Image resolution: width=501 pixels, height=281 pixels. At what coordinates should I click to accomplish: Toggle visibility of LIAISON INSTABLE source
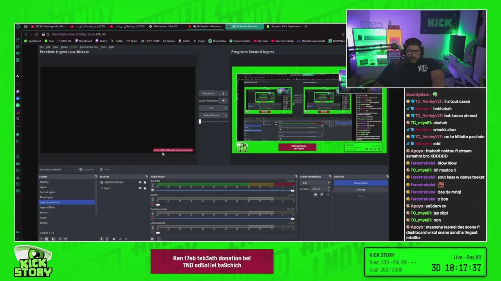pyautogui.click(x=140, y=182)
